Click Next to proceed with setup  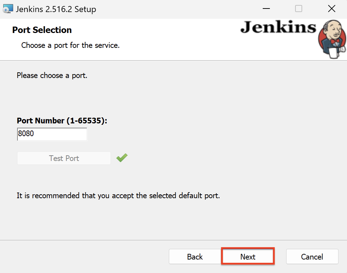(x=247, y=256)
